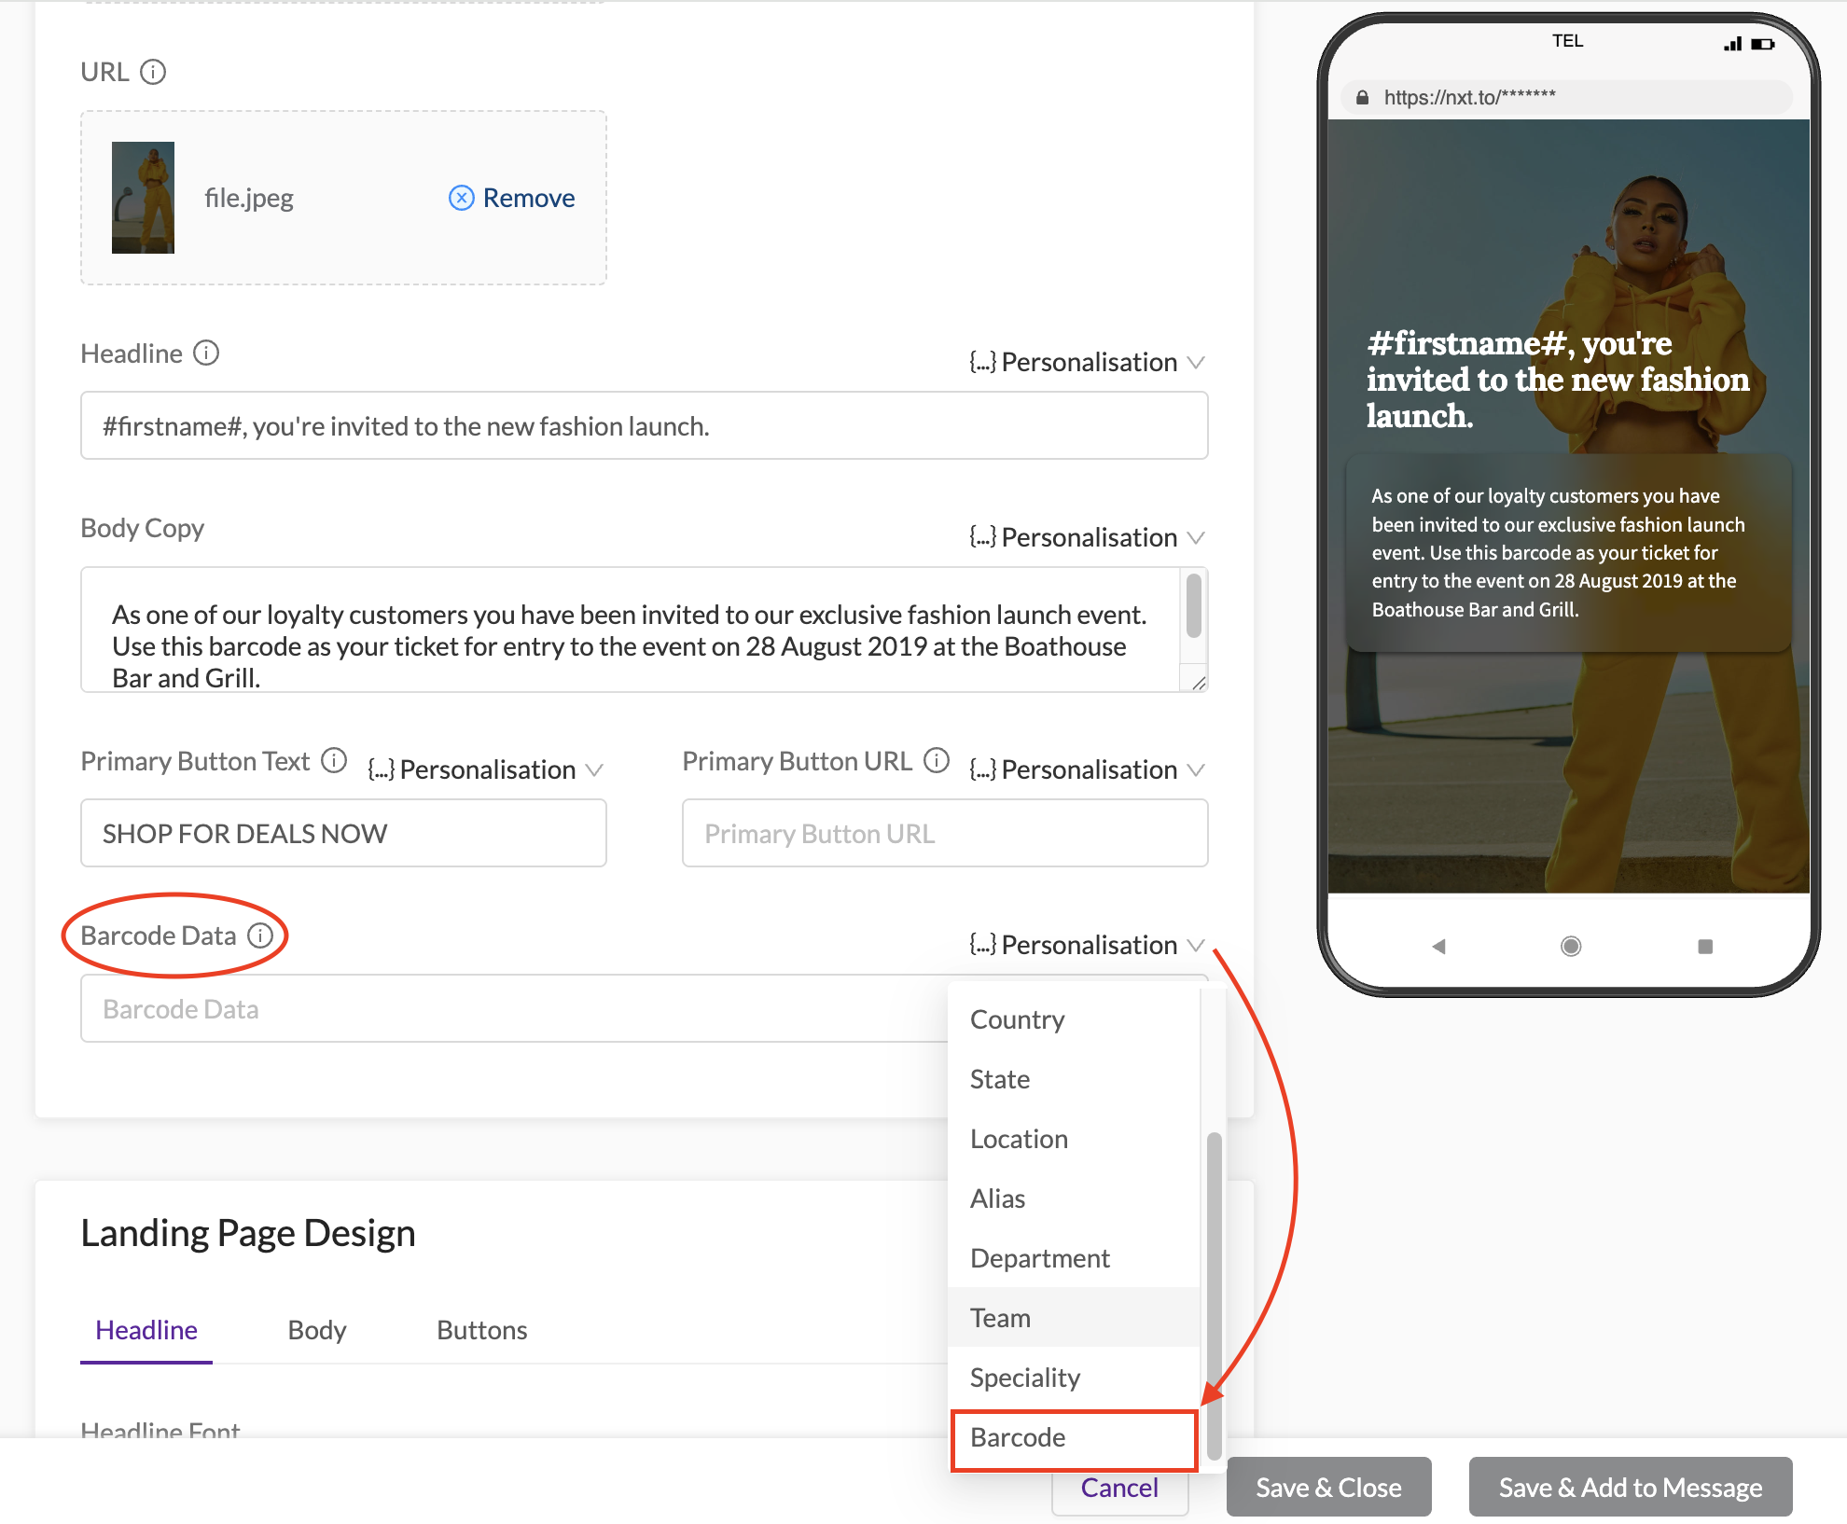
Task: Click Save & Add to Message button
Action: [x=1631, y=1488]
